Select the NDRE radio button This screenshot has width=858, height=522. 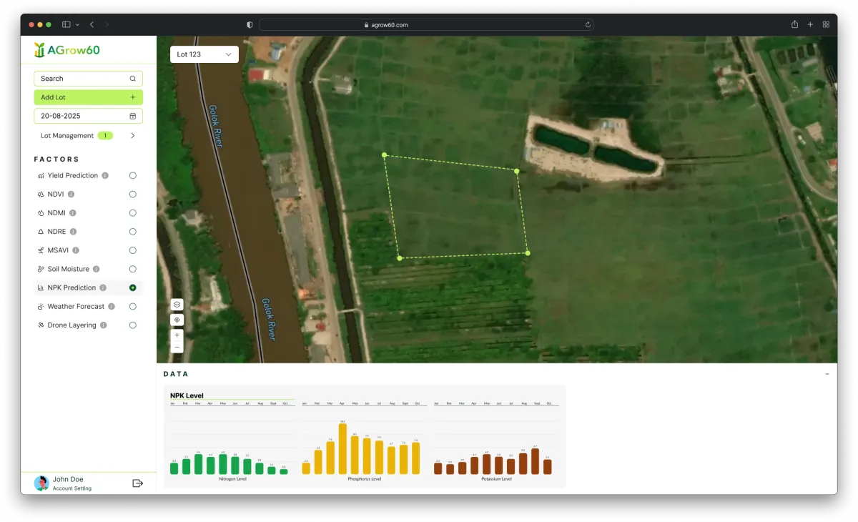coord(132,232)
